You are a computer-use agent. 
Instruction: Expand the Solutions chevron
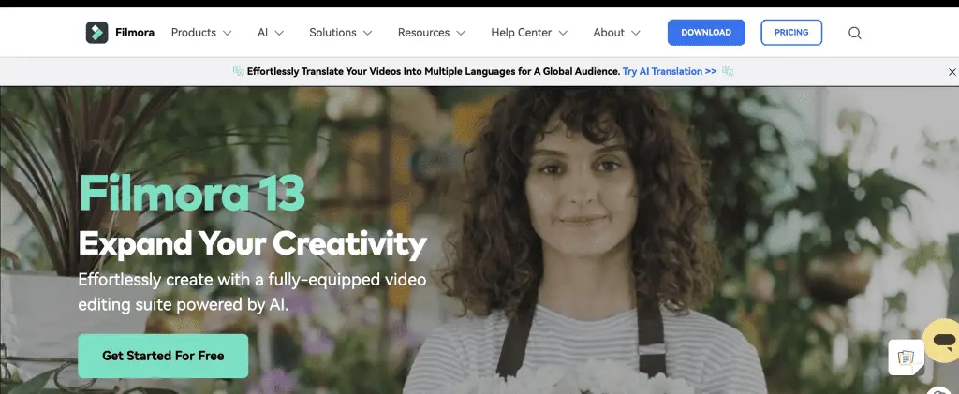point(367,33)
